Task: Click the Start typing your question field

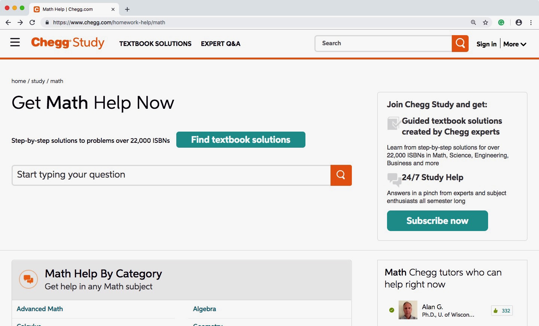Action: coord(171,175)
